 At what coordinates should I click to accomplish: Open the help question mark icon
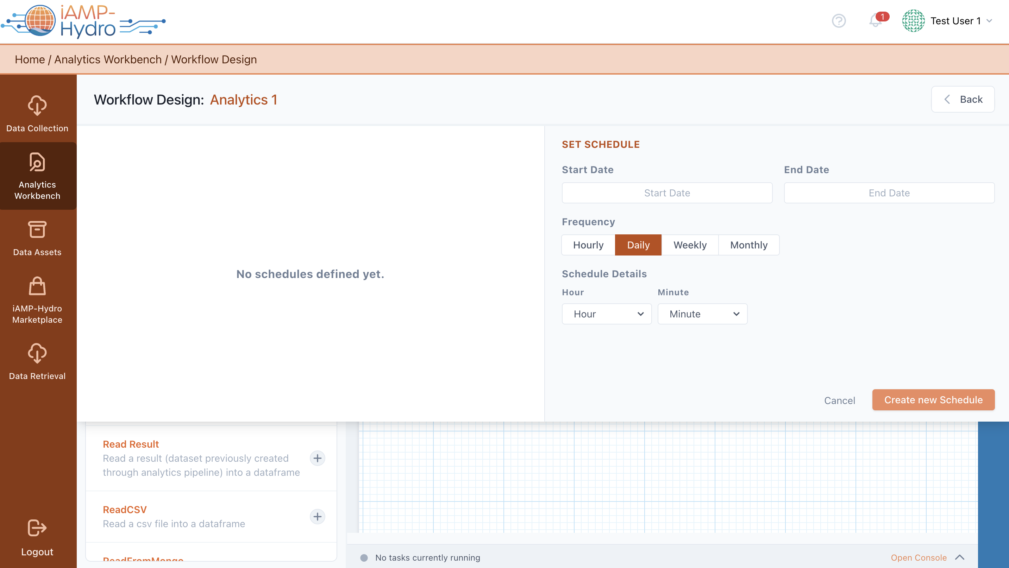tap(839, 21)
